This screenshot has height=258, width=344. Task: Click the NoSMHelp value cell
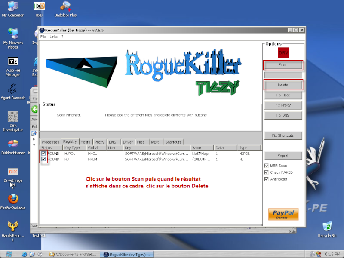pos(200,154)
